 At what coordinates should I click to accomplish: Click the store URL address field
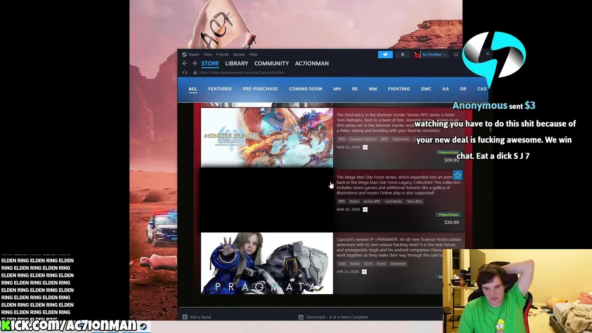click(x=241, y=73)
